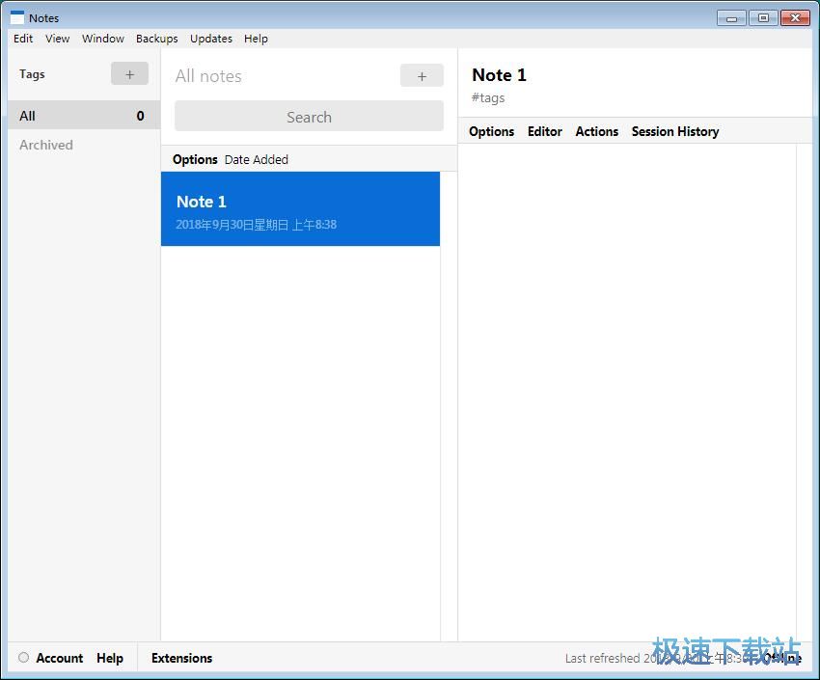The height and width of the screenshot is (680, 820).
Task: Click the account status circle indicator
Action: (24, 658)
